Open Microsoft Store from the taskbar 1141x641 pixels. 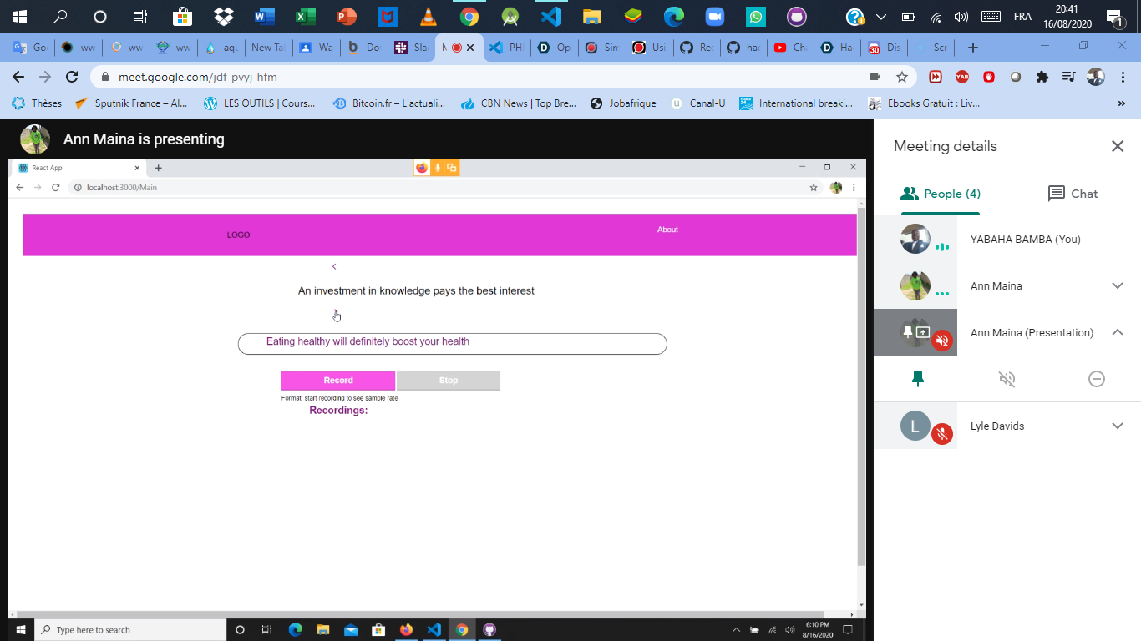(x=182, y=16)
